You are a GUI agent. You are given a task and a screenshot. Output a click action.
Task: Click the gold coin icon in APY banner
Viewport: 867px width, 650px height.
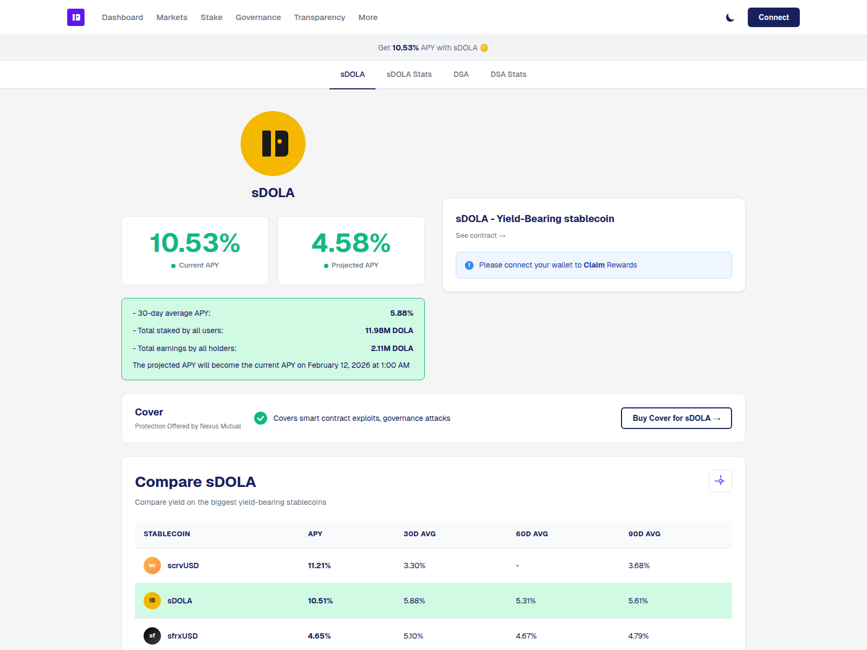(484, 48)
